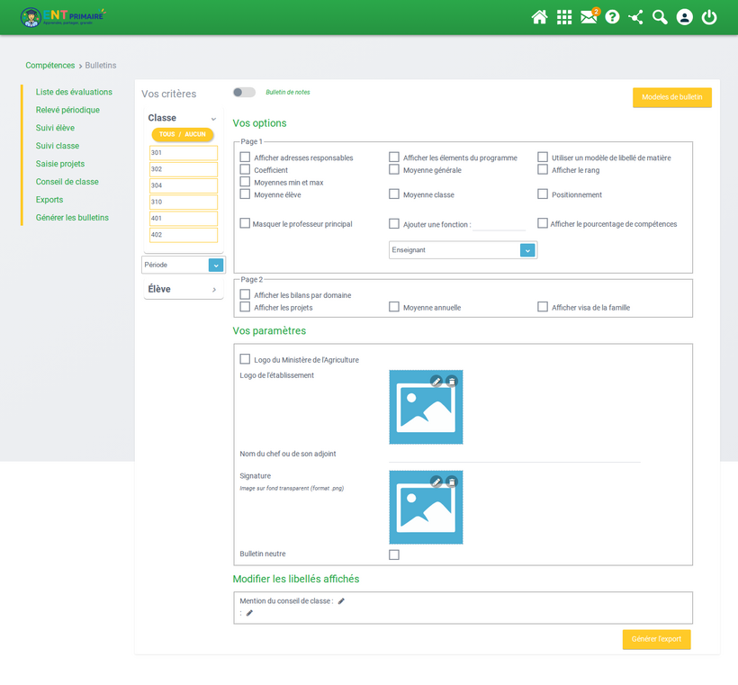Open the help question mark icon
The width and height of the screenshot is (738, 685).
(612, 17)
